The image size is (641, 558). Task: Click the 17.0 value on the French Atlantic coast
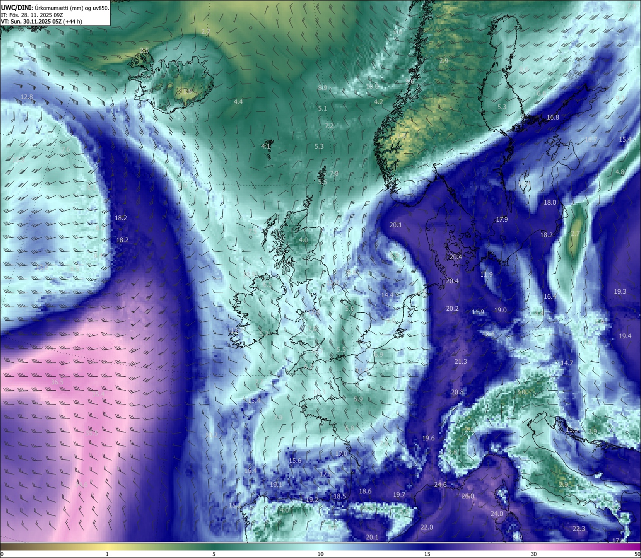pos(342,454)
